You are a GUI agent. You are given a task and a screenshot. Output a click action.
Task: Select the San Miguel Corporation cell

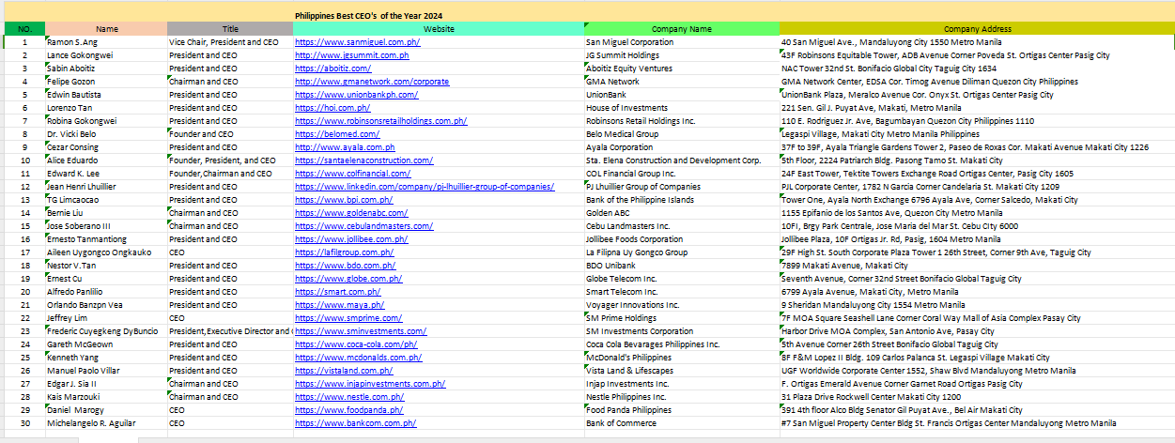681,42
